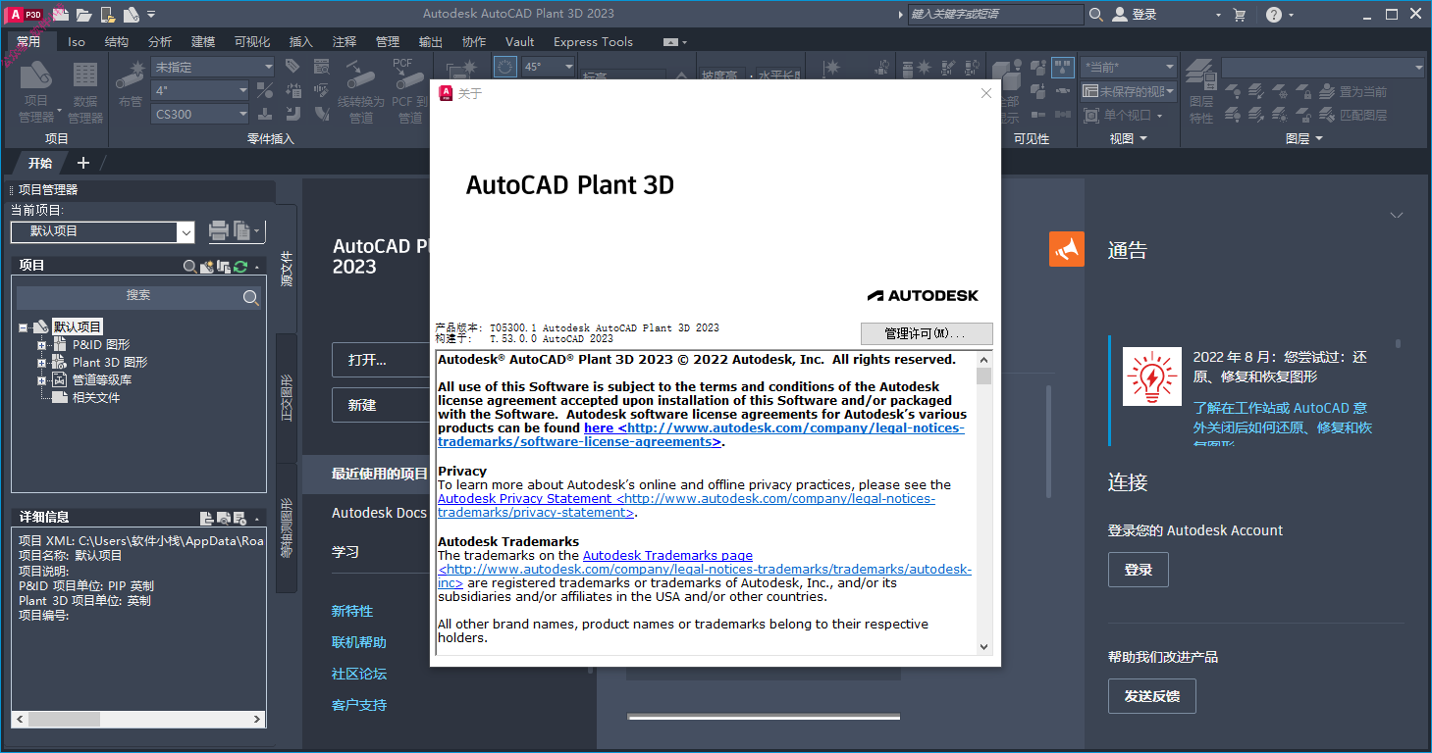This screenshot has height=753, width=1432.
Task: Switch to the 结构 ribbon tab
Action: (116, 41)
